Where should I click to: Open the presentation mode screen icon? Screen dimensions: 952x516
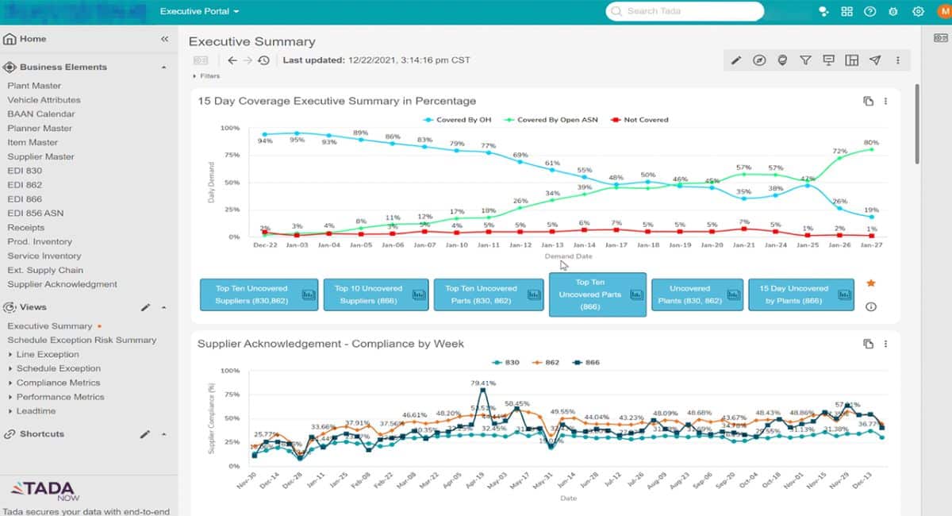click(x=829, y=60)
